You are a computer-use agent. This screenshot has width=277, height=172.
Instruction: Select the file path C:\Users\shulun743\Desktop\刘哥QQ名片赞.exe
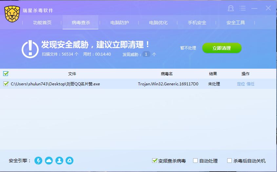coord(55,84)
